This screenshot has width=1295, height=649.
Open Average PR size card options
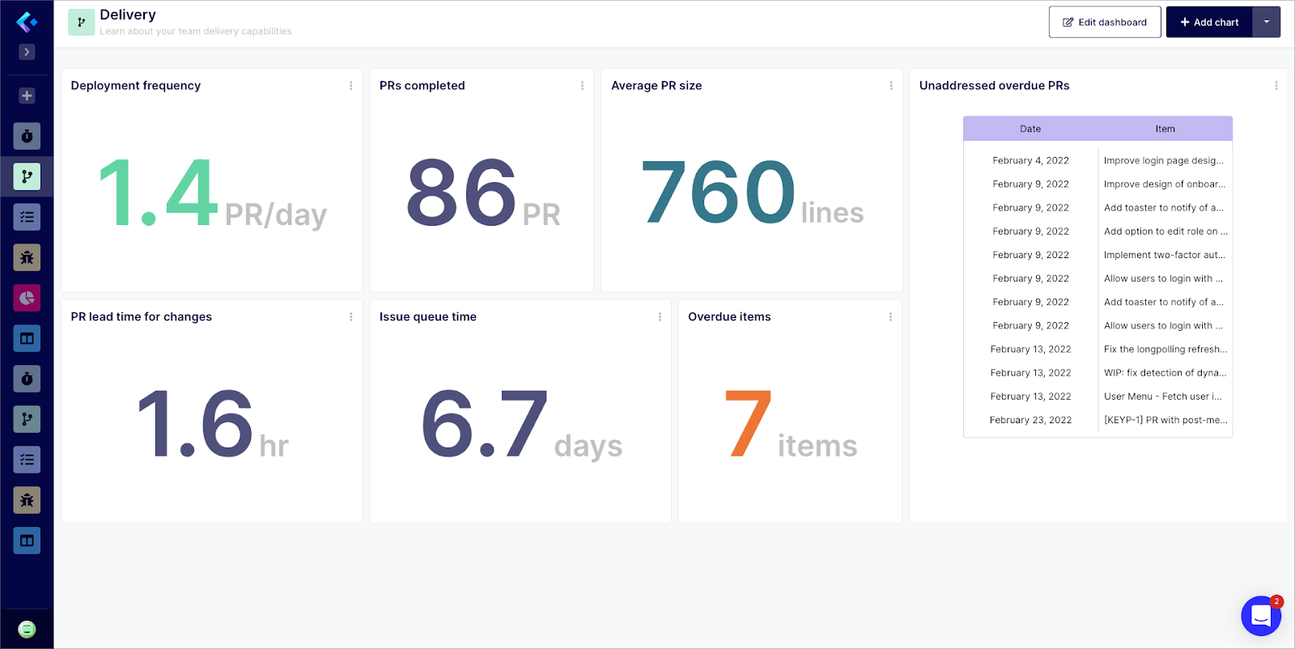pos(891,86)
